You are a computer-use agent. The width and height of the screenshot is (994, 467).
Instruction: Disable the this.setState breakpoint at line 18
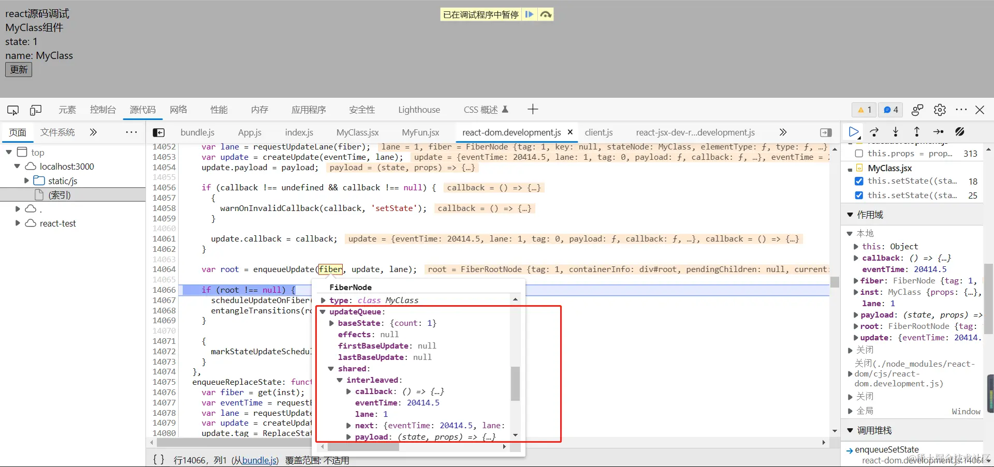pyautogui.click(x=859, y=181)
